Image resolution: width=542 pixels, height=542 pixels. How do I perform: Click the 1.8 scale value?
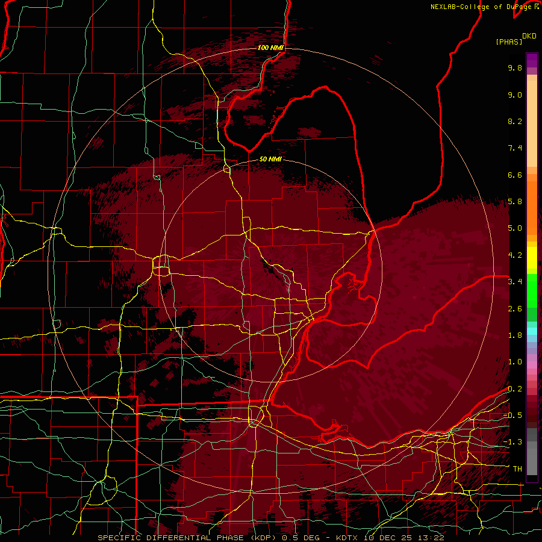pos(515,335)
